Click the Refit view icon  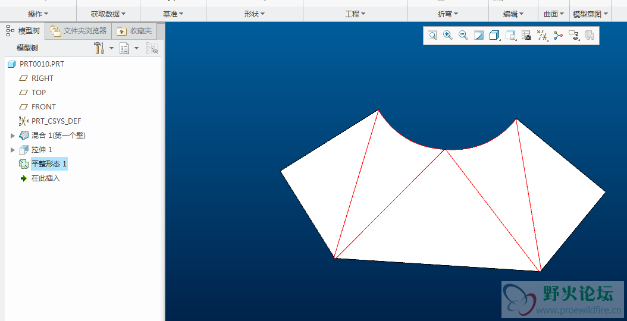(x=432, y=36)
